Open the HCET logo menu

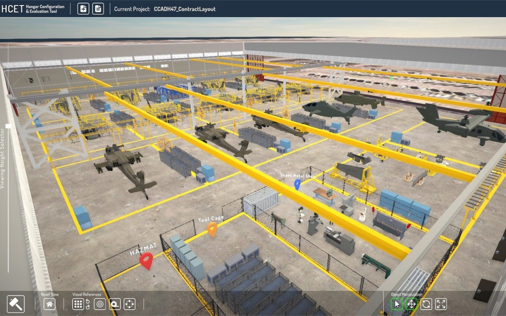pos(12,8)
